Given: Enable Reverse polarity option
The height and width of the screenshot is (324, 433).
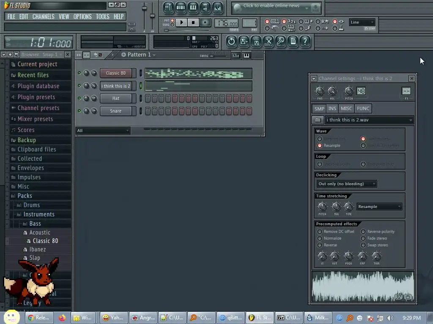Looking at the screenshot, I should (363, 232).
